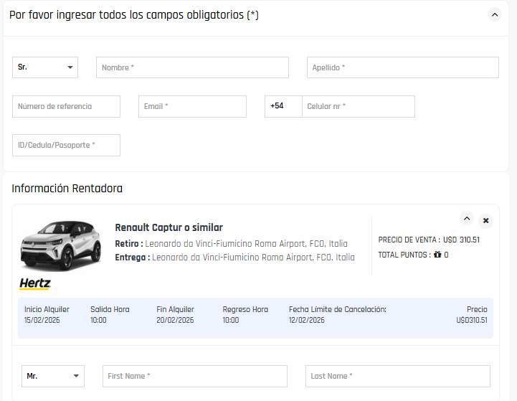Focus the Número de referencia field
The width and height of the screenshot is (517, 401).
pos(66,106)
